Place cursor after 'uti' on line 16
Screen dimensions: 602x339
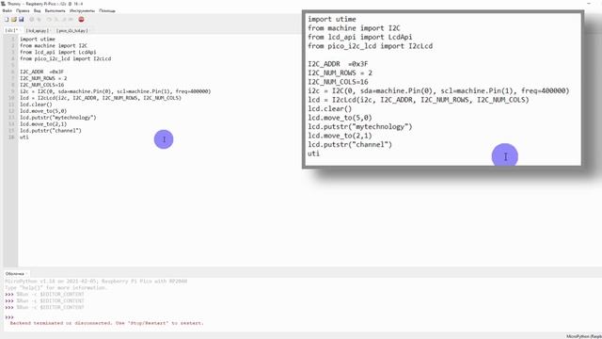coord(29,137)
